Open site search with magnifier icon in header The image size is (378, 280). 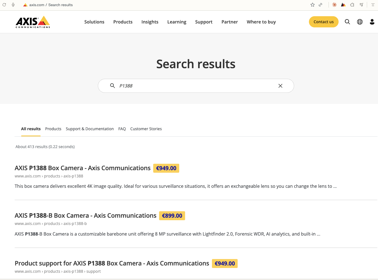(347, 22)
